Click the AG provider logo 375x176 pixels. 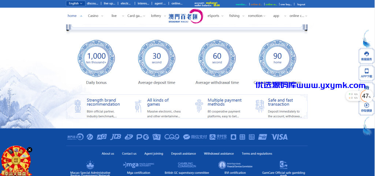(x=102, y=137)
